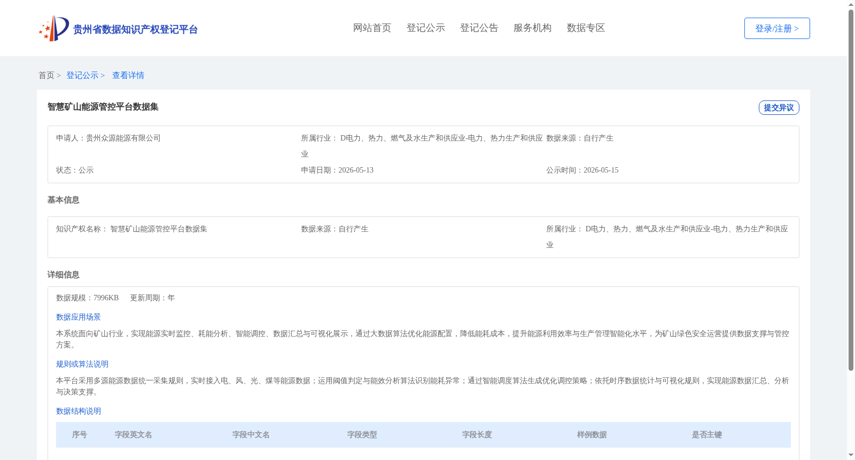Click the platform logo icon
This screenshot has width=855, height=460.
[54, 28]
